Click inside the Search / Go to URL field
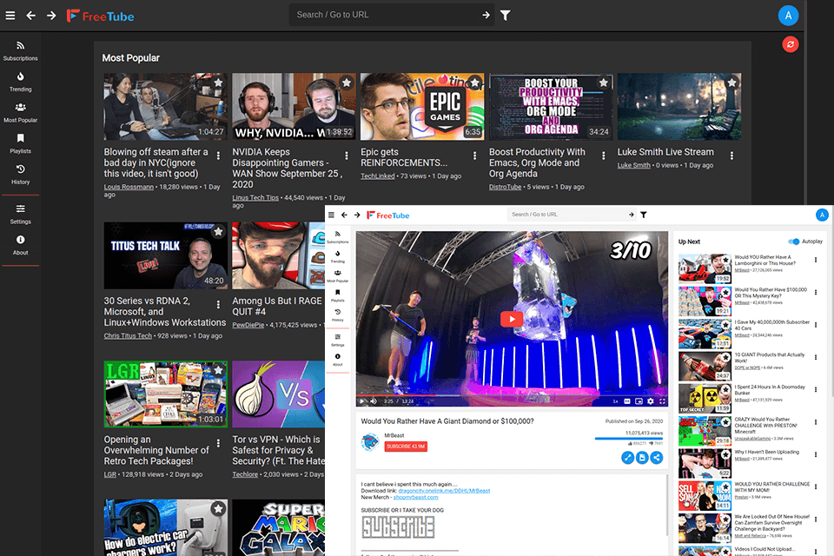834x556 pixels. [391, 15]
